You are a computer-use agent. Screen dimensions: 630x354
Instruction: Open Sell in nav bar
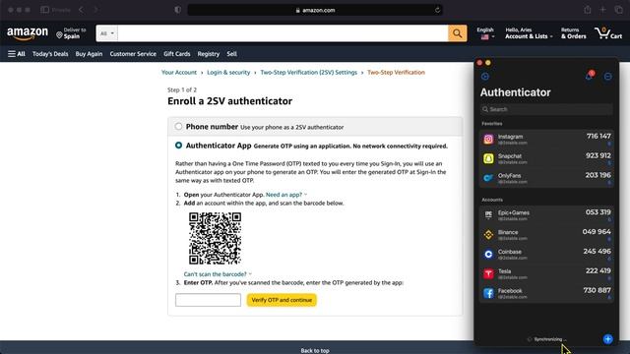pos(232,54)
